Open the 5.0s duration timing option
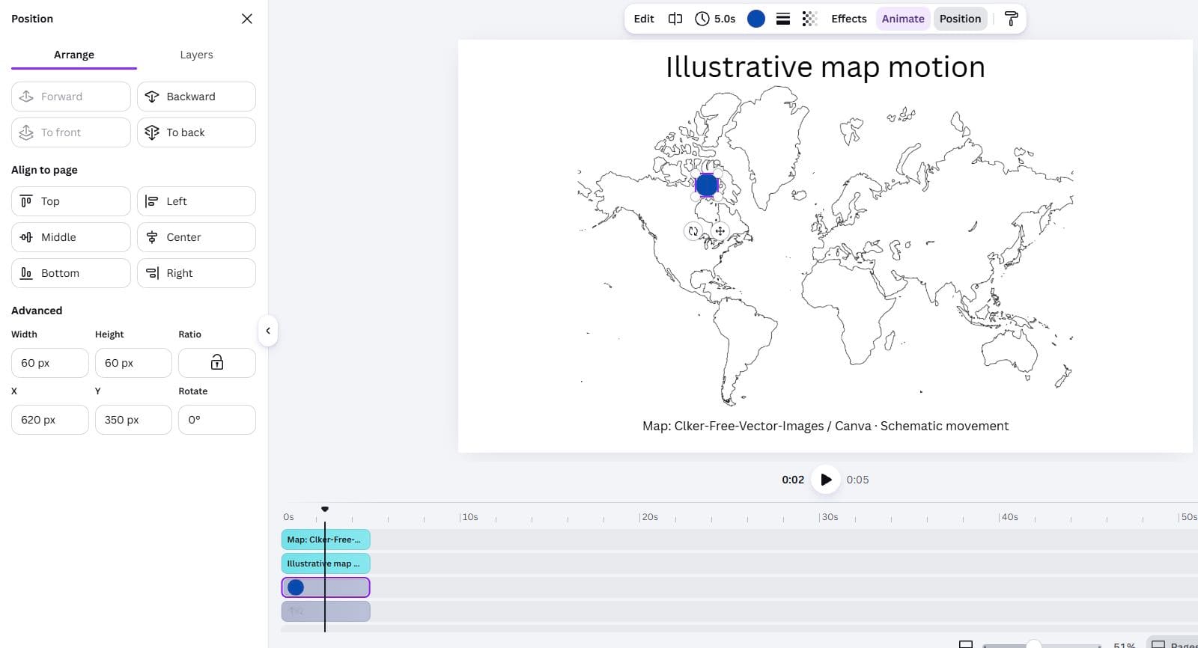1198x648 pixels. point(715,19)
